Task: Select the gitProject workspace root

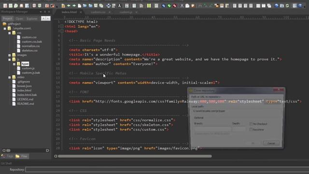Action: [14, 24]
